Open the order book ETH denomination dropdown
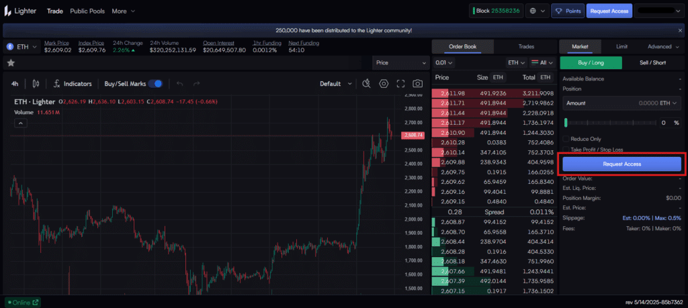This screenshot has width=688, height=308. [x=517, y=62]
